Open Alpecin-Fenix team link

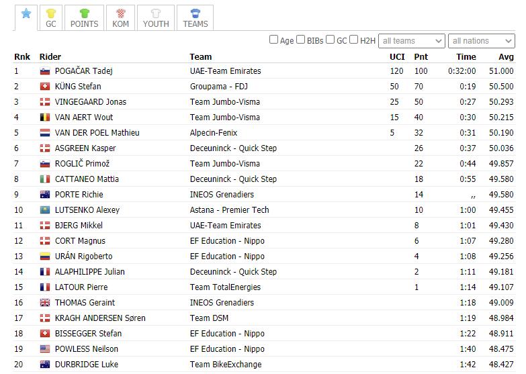[214, 133]
